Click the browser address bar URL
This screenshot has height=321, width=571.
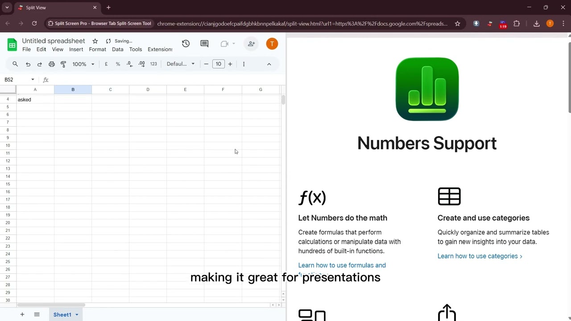[302, 24]
